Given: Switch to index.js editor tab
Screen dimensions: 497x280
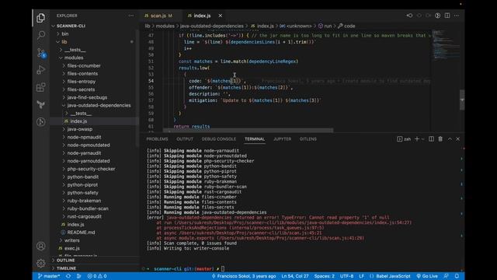Looking at the screenshot, I should pyautogui.click(x=202, y=16).
